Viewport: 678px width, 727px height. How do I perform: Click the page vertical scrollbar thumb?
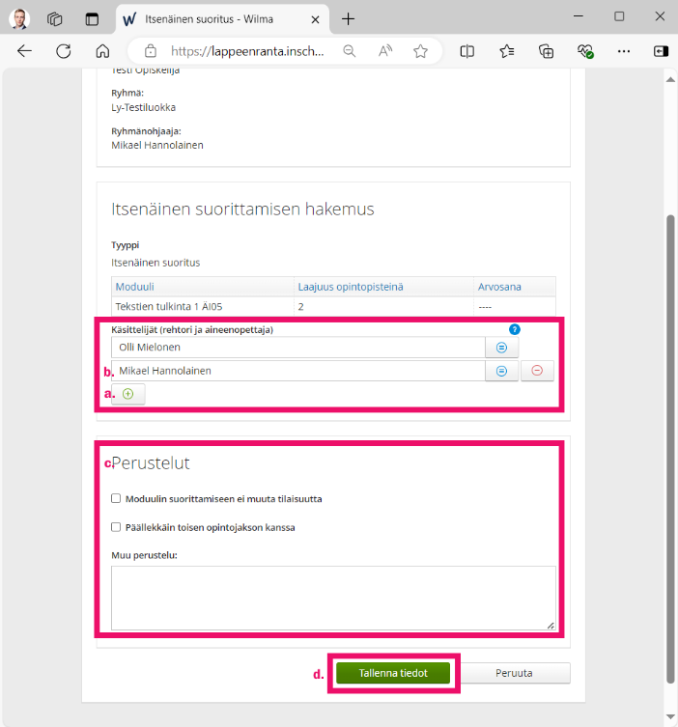(x=670, y=449)
